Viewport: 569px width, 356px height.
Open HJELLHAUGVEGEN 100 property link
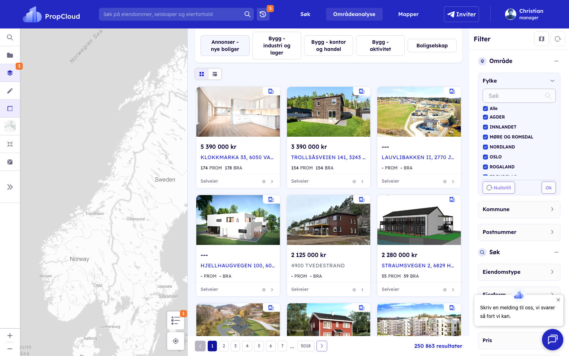238,266
